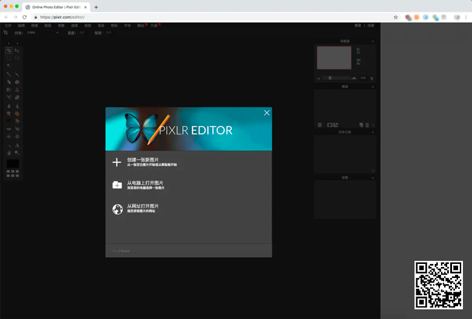Open the 语言 (Language) menu
The width and height of the screenshot is (472, 319).
(x=101, y=25)
